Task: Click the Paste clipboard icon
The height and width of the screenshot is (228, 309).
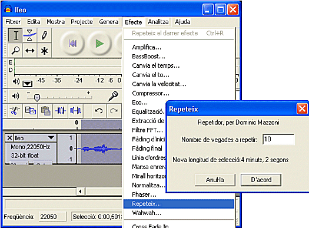Action: [x=45, y=110]
